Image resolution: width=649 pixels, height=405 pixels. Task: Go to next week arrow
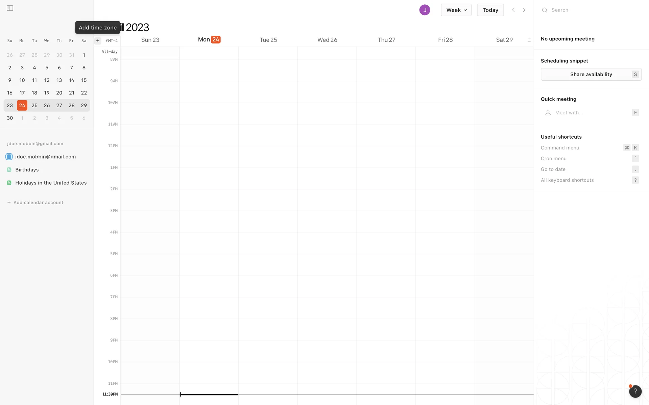click(524, 10)
